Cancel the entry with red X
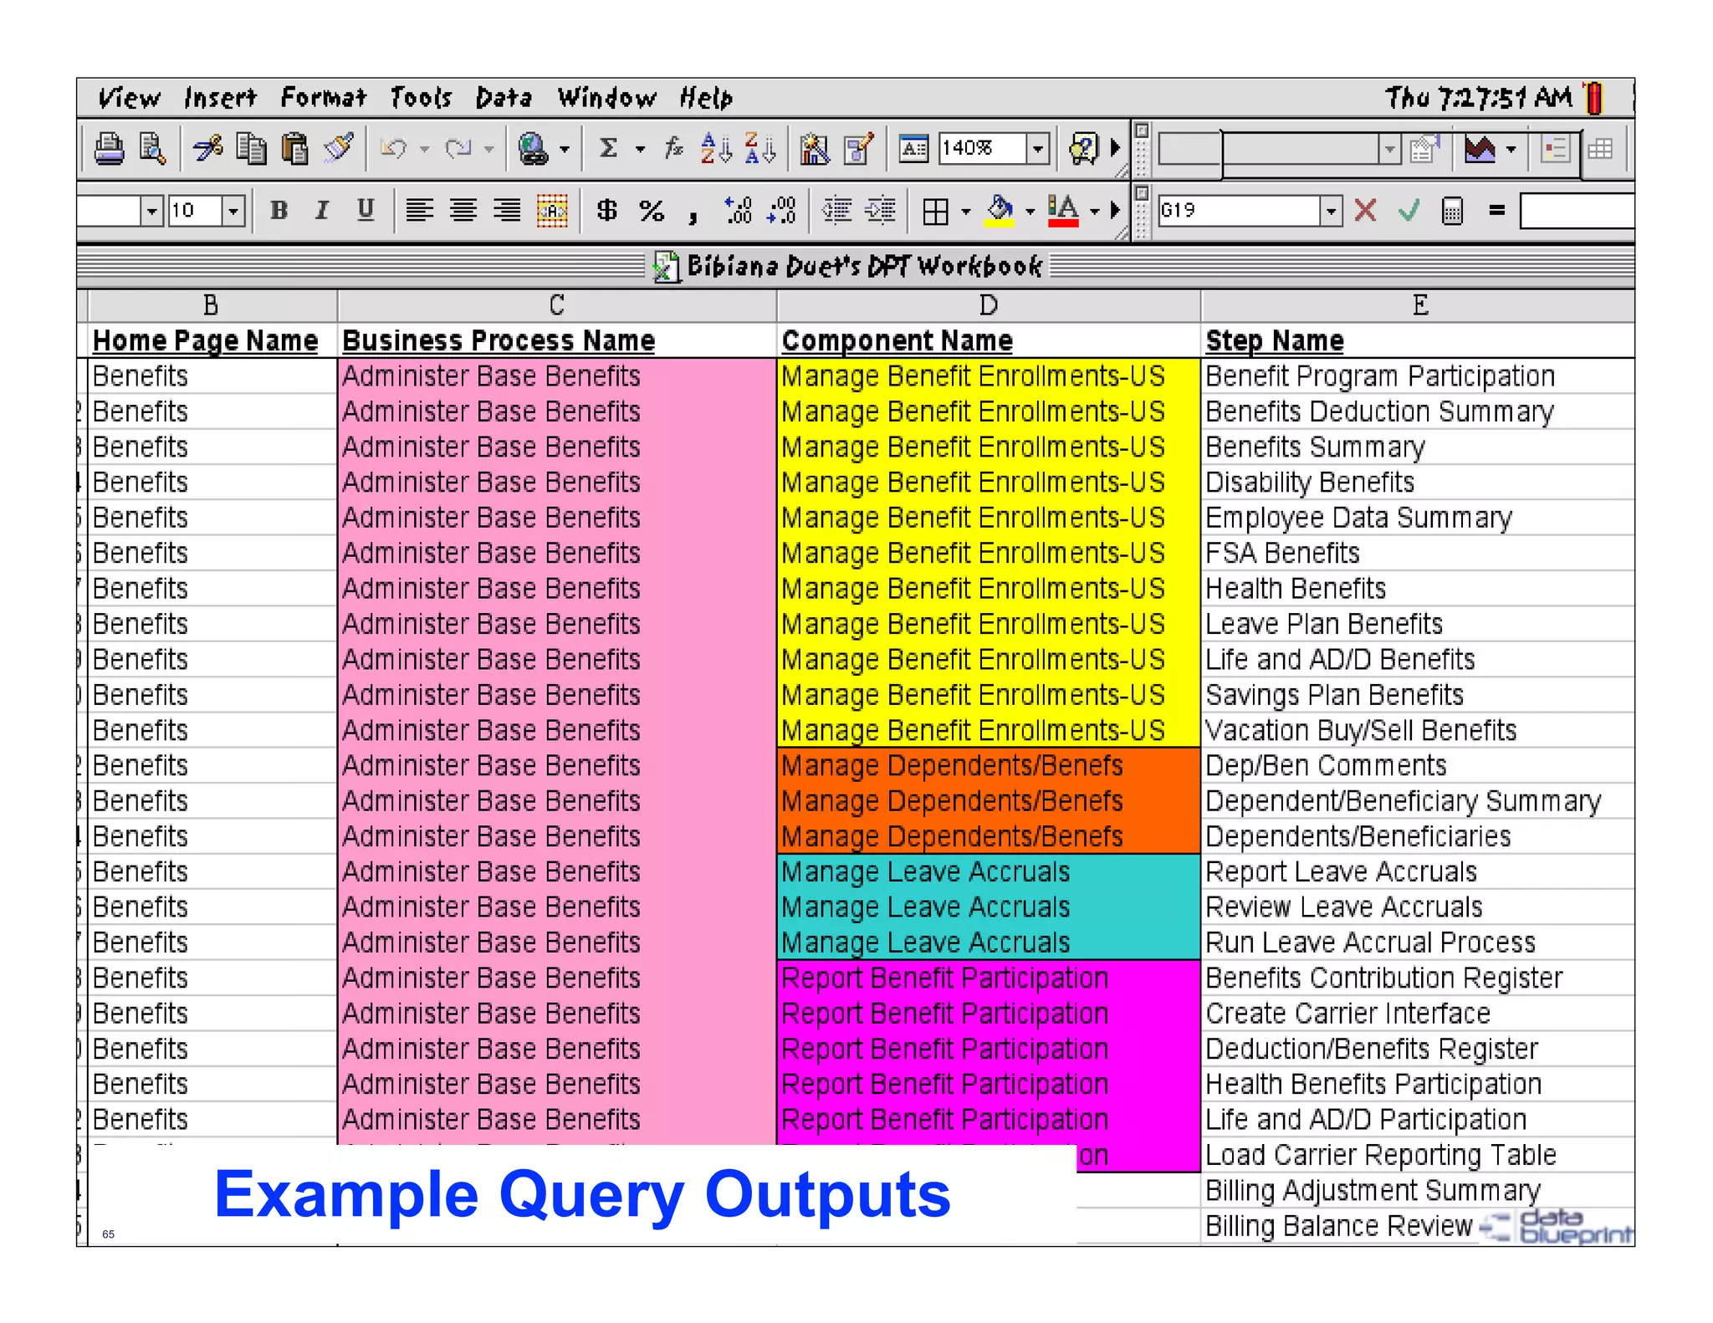 click(x=1365, y=210)
